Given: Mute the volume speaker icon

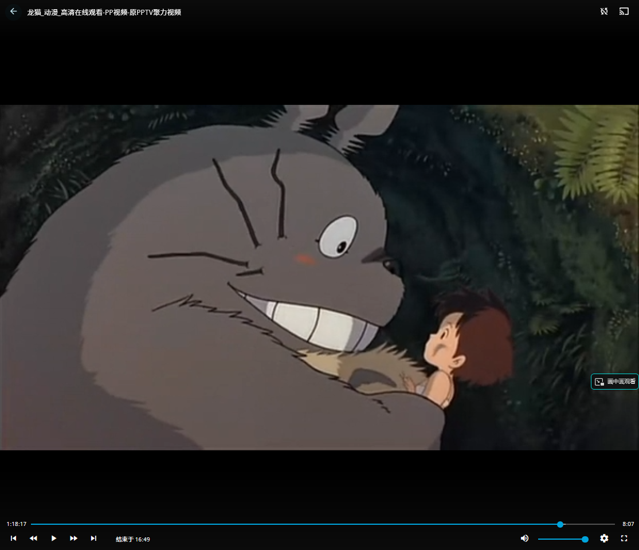Looking at the screenshot, I should point(524,538).
